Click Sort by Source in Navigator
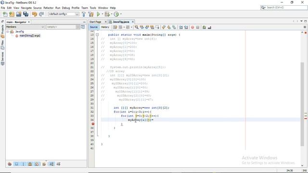 pos(58,164)
